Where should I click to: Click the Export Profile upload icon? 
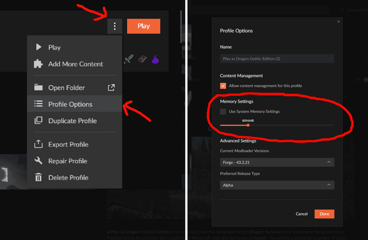point(38,145)
